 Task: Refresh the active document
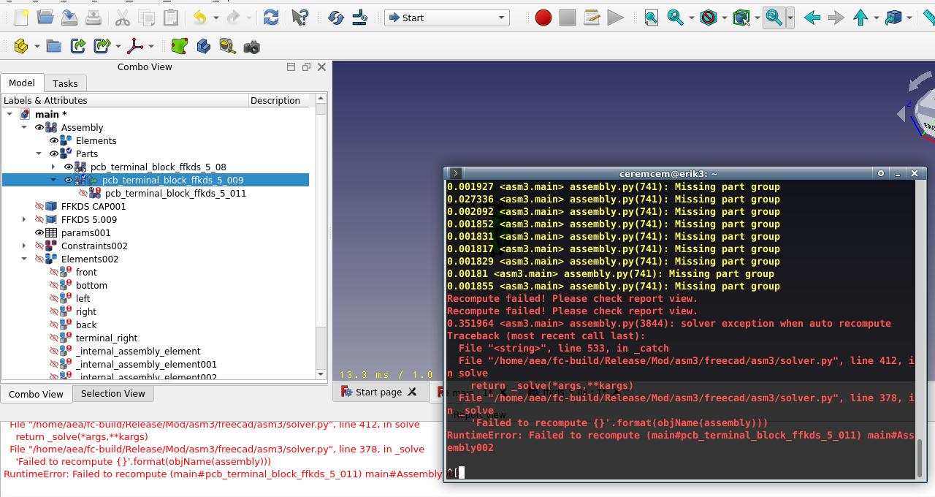click(x=271, y=17)
